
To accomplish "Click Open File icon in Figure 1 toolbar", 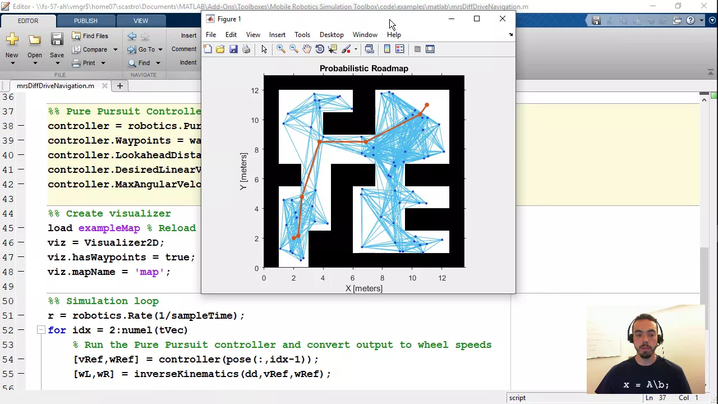I will 220,49.
